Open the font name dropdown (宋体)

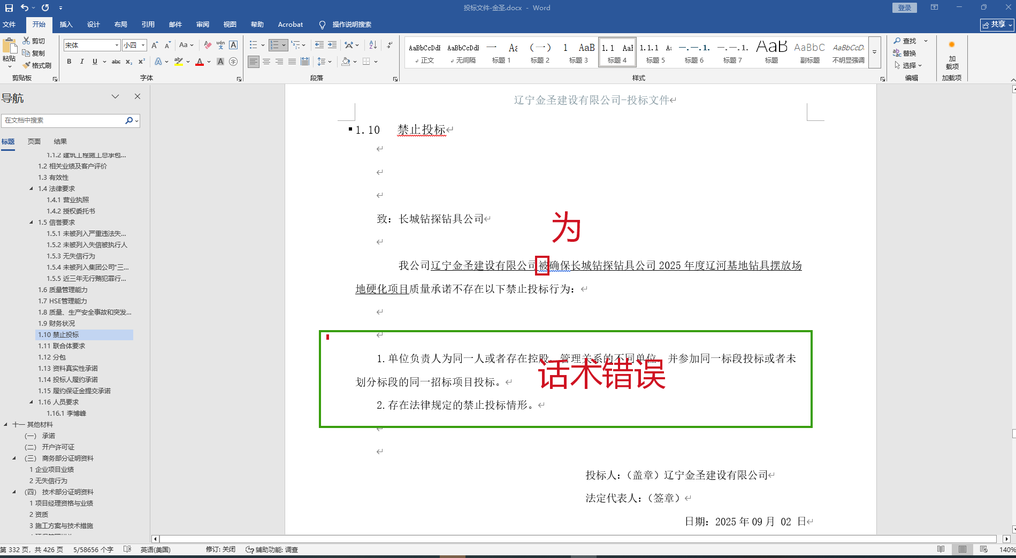(117, 45)
